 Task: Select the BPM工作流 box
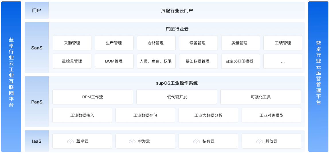93,97
